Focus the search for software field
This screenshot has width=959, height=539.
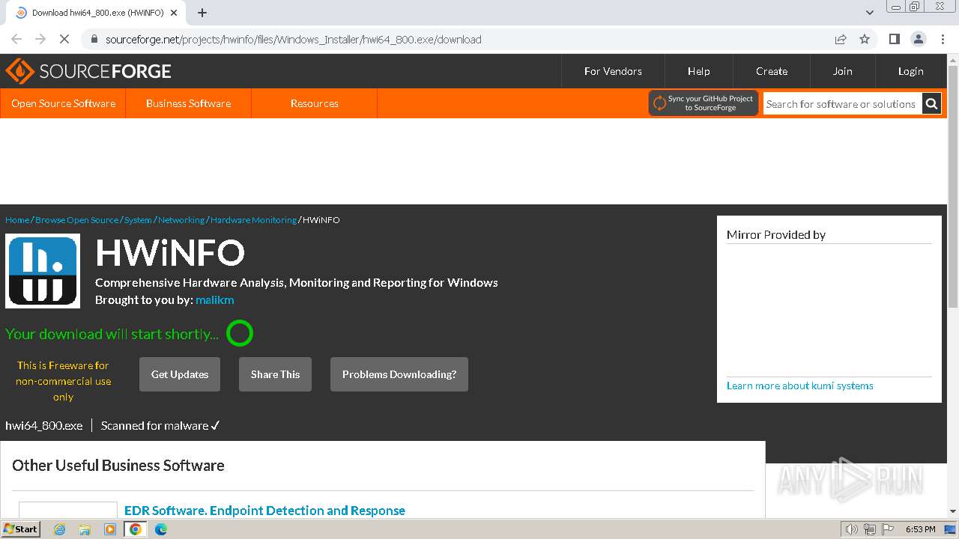pos(842,104)
